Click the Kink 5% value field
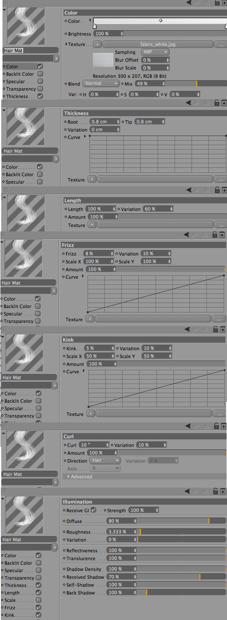Image resolution: width=227 pixels, height=620 pixels. [x=99, y=348]
